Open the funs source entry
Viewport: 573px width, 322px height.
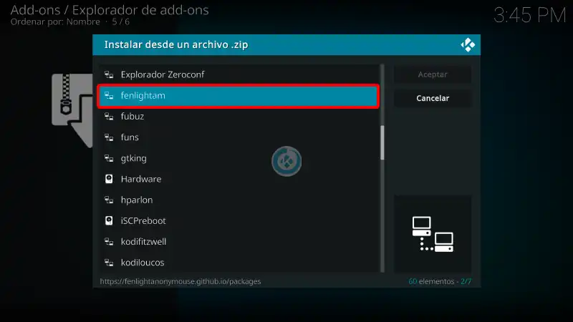240,137
